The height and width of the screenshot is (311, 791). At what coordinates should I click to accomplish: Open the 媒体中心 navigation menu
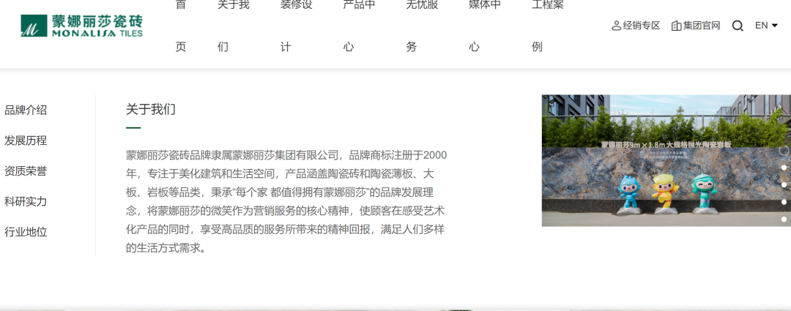(x=486, y=26)
